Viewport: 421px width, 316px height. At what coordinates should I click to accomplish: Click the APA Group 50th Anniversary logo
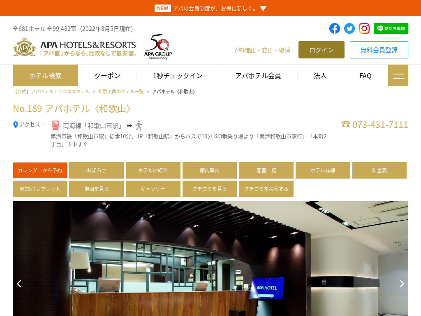click(x=158, y=47)
